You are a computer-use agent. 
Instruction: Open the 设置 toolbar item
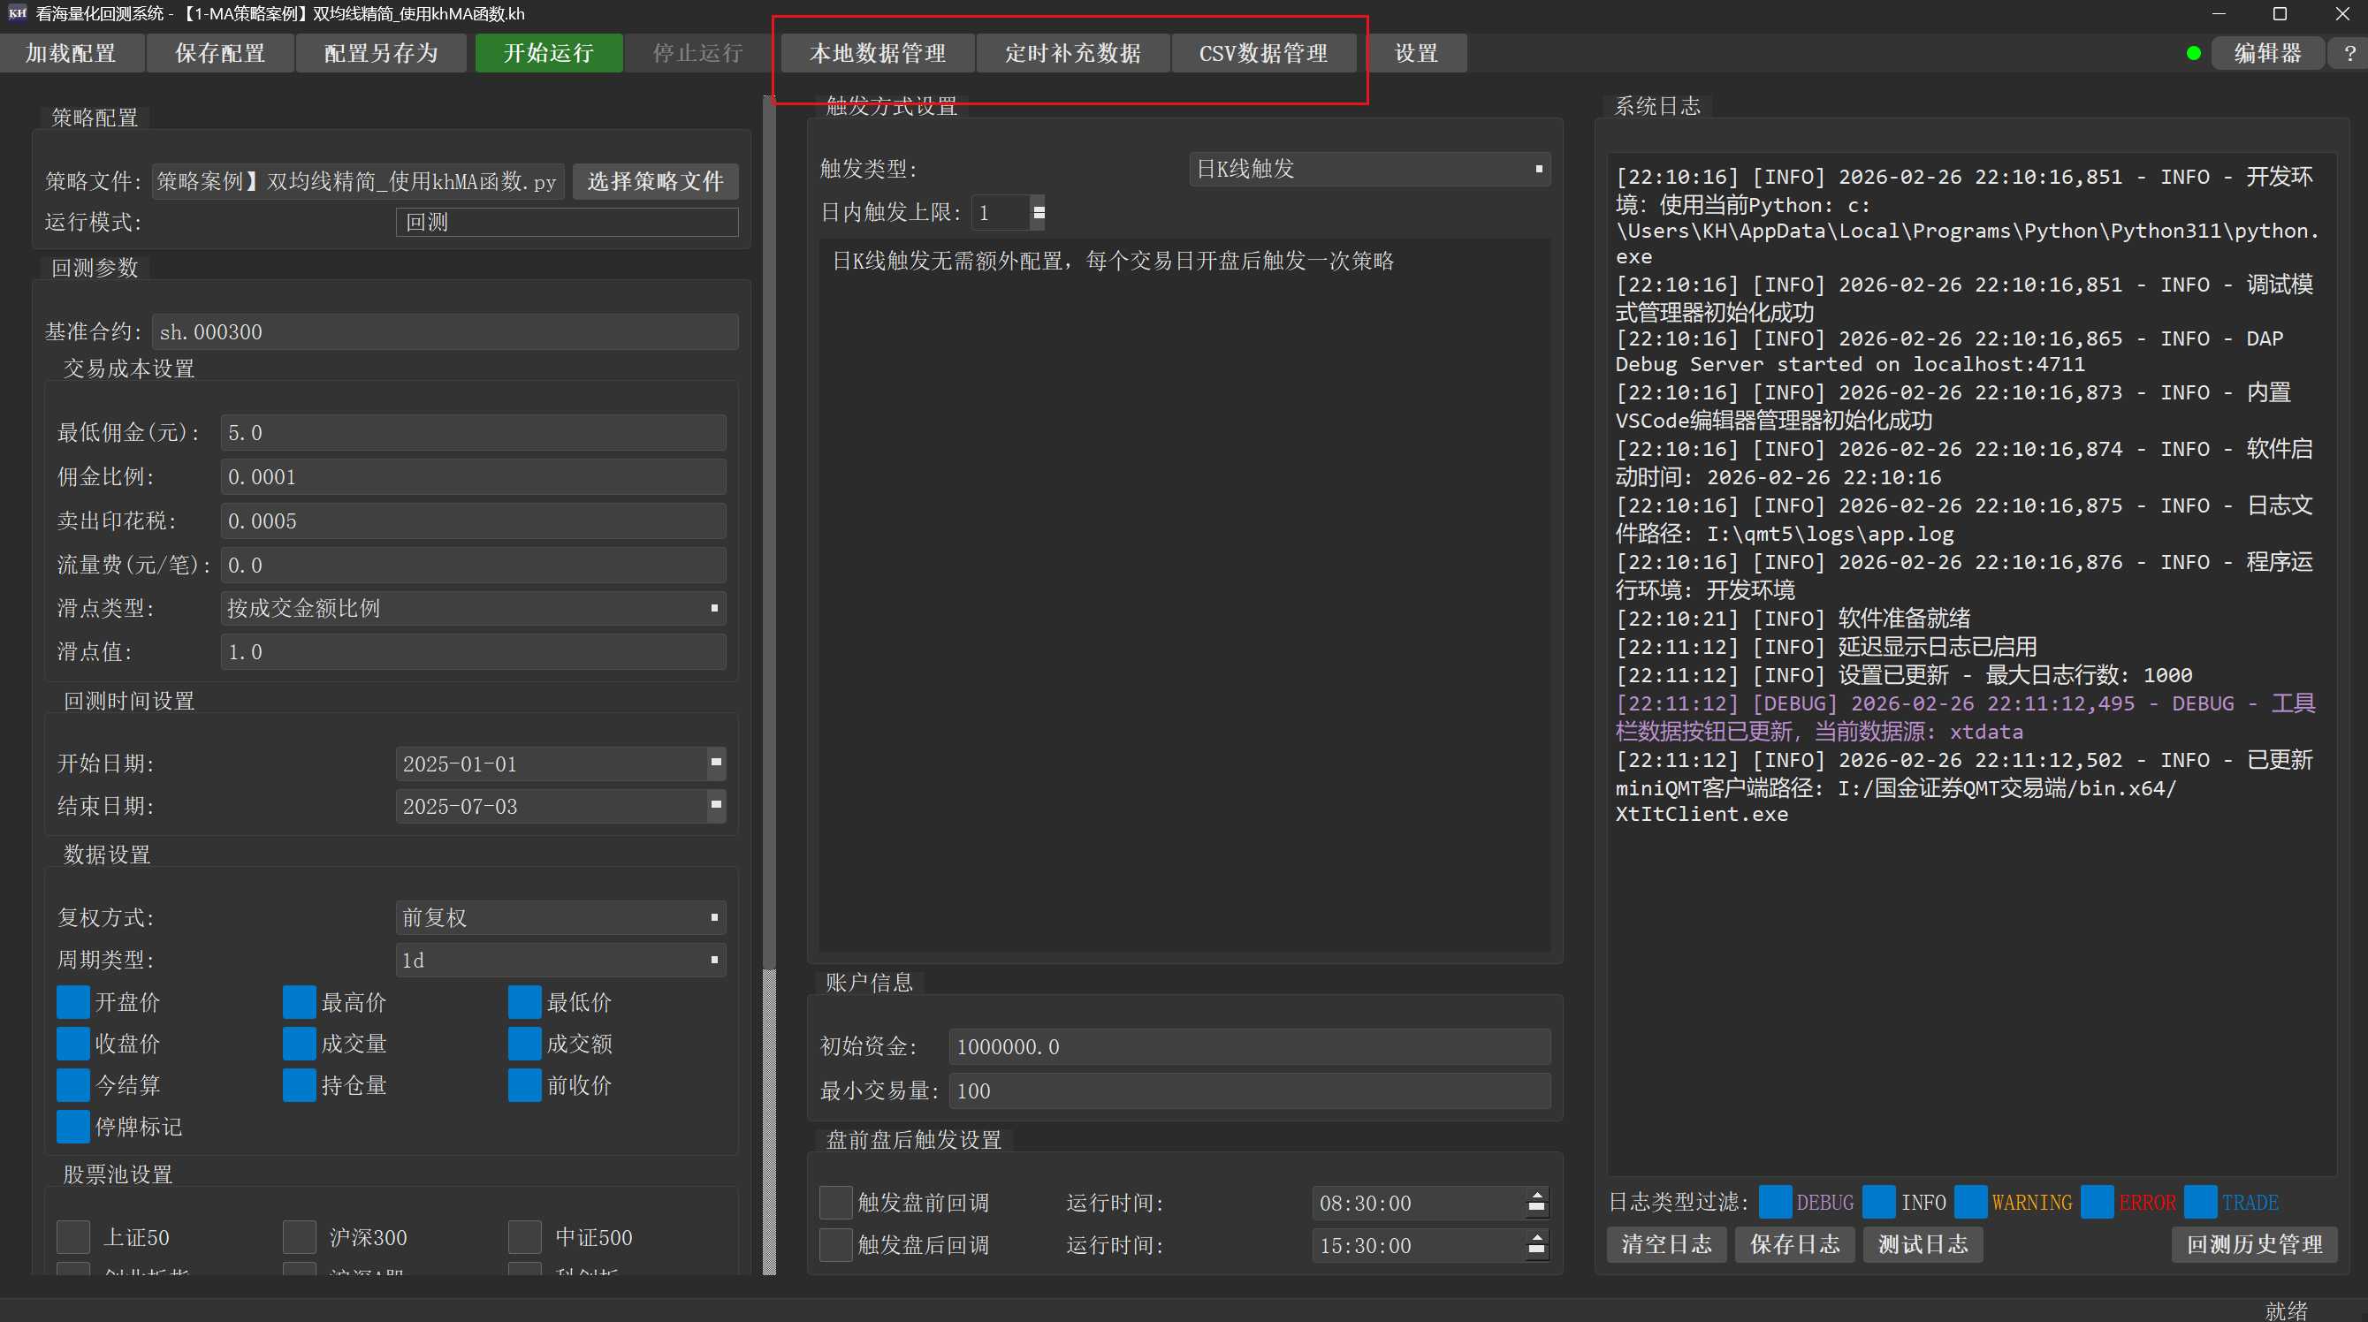click(1416, 53)
